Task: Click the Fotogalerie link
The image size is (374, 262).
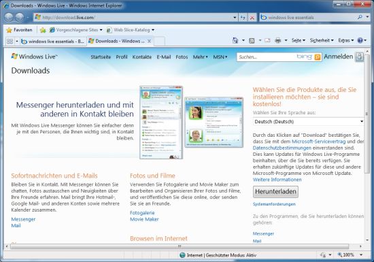Action: pyautogui.click(x=142, y=212)
